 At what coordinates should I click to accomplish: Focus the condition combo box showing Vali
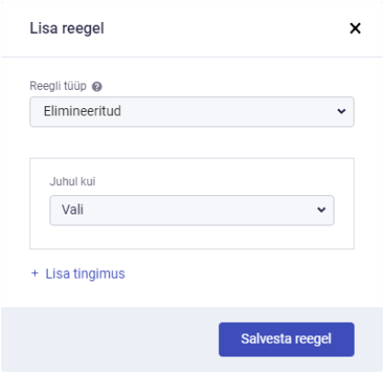[x=192, y=211]
